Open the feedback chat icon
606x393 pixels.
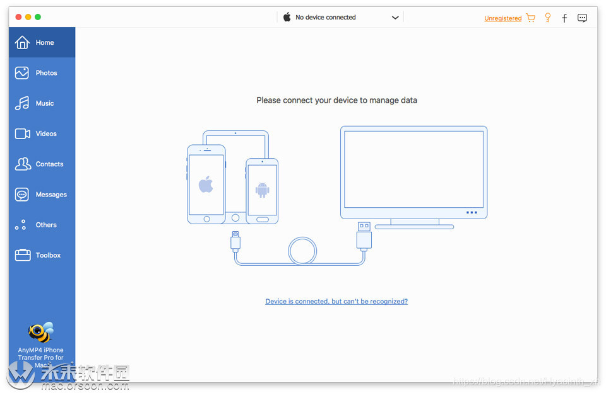tap(582, 18)
